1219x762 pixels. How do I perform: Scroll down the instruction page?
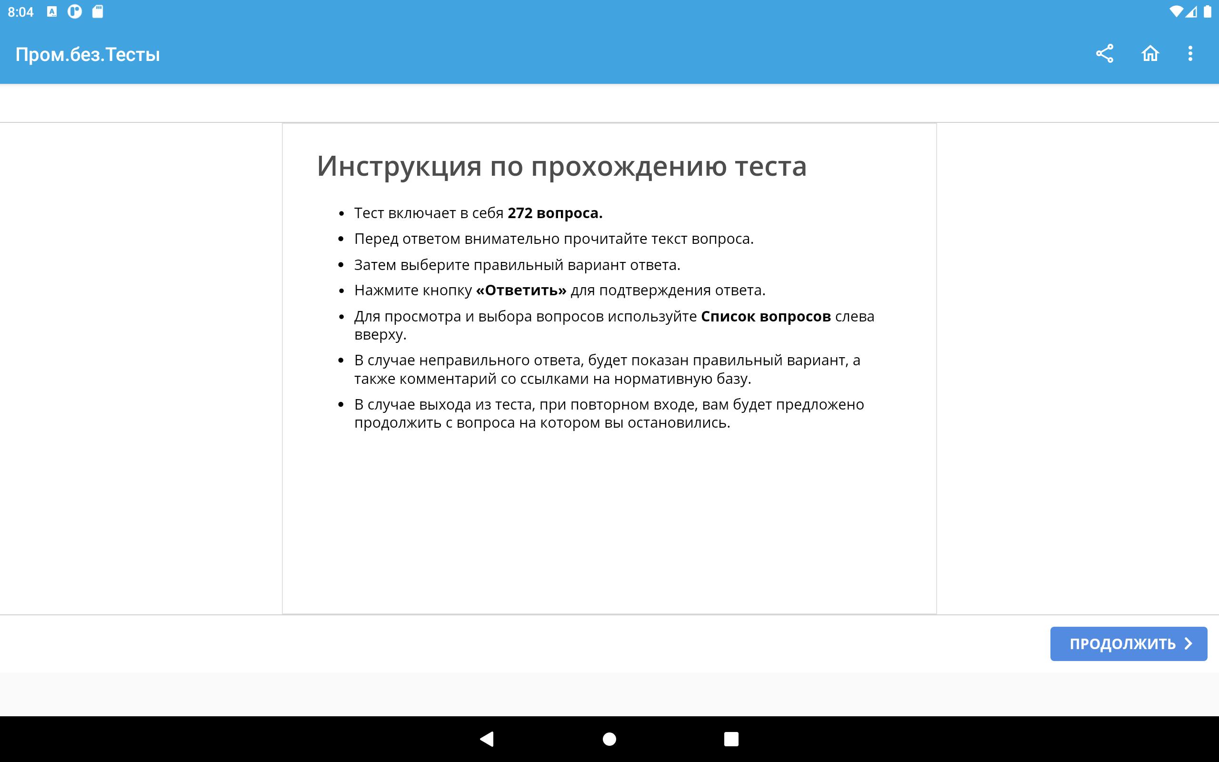[609, 369]
